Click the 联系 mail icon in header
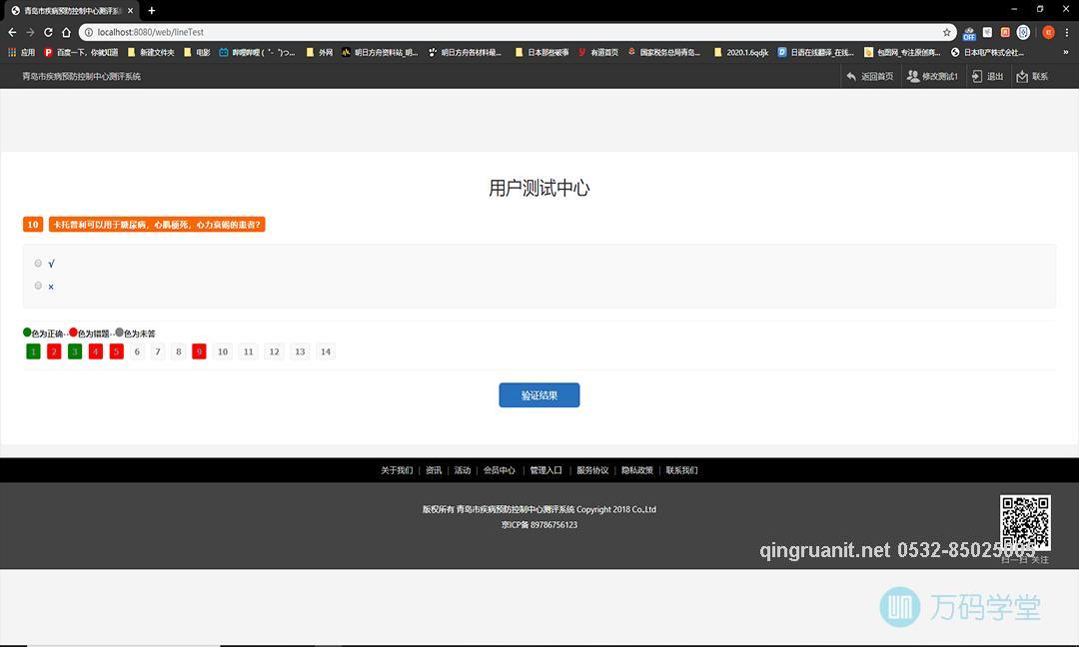This screenshot has width=1079, height=647. tap(1020, 76)
